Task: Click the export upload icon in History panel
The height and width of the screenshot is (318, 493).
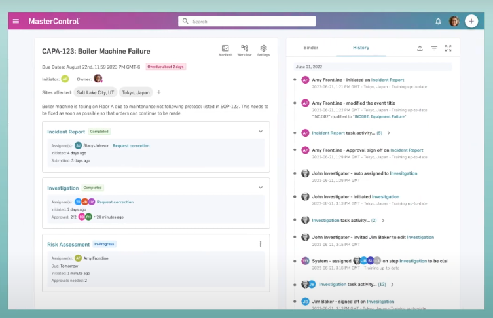Action: tap(420, 48)
